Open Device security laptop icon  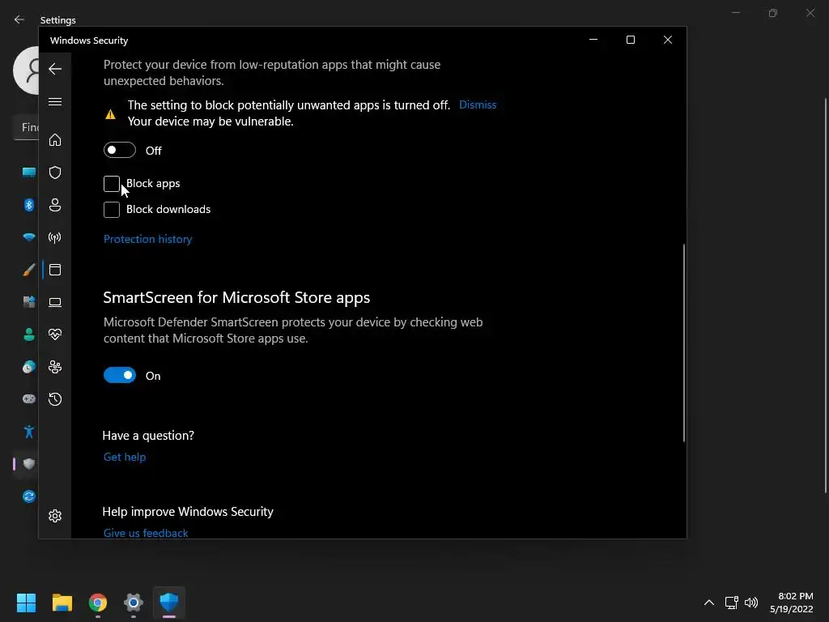tap(55, 302)
